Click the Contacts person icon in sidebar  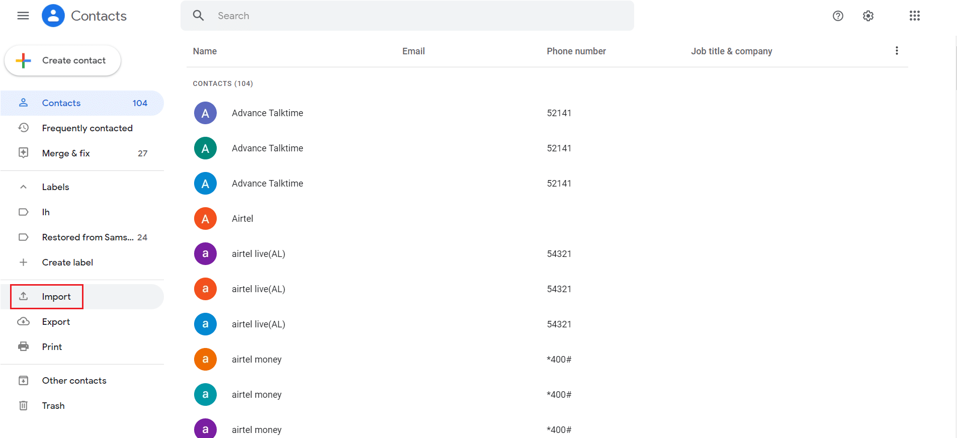23,103
